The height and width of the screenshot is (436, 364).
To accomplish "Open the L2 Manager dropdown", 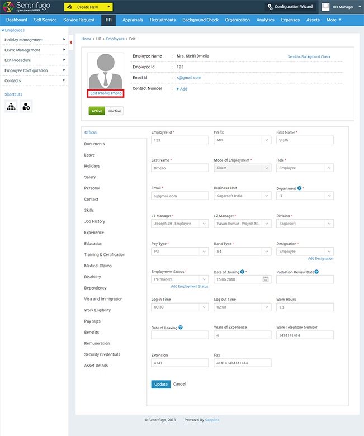I will tap(243, 224).
